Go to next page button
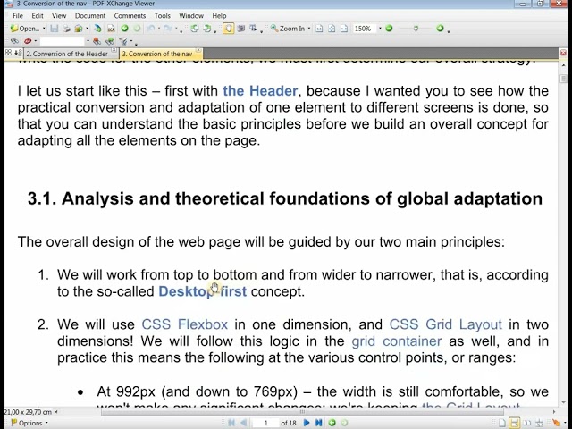 coord(307,423)
